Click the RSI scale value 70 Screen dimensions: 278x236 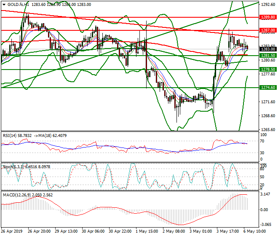[x=262, y=141]
